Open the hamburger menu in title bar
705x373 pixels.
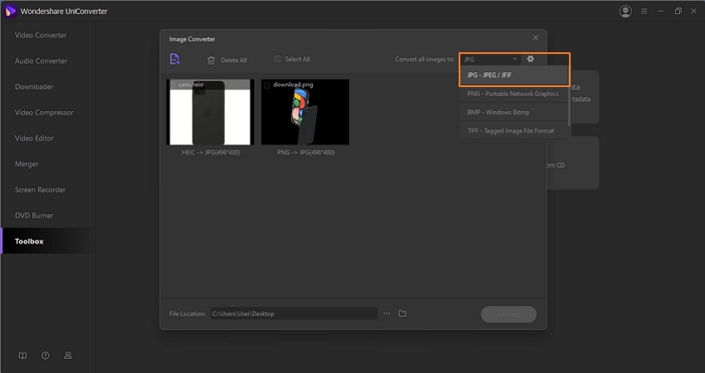click(x=644, y=12)
